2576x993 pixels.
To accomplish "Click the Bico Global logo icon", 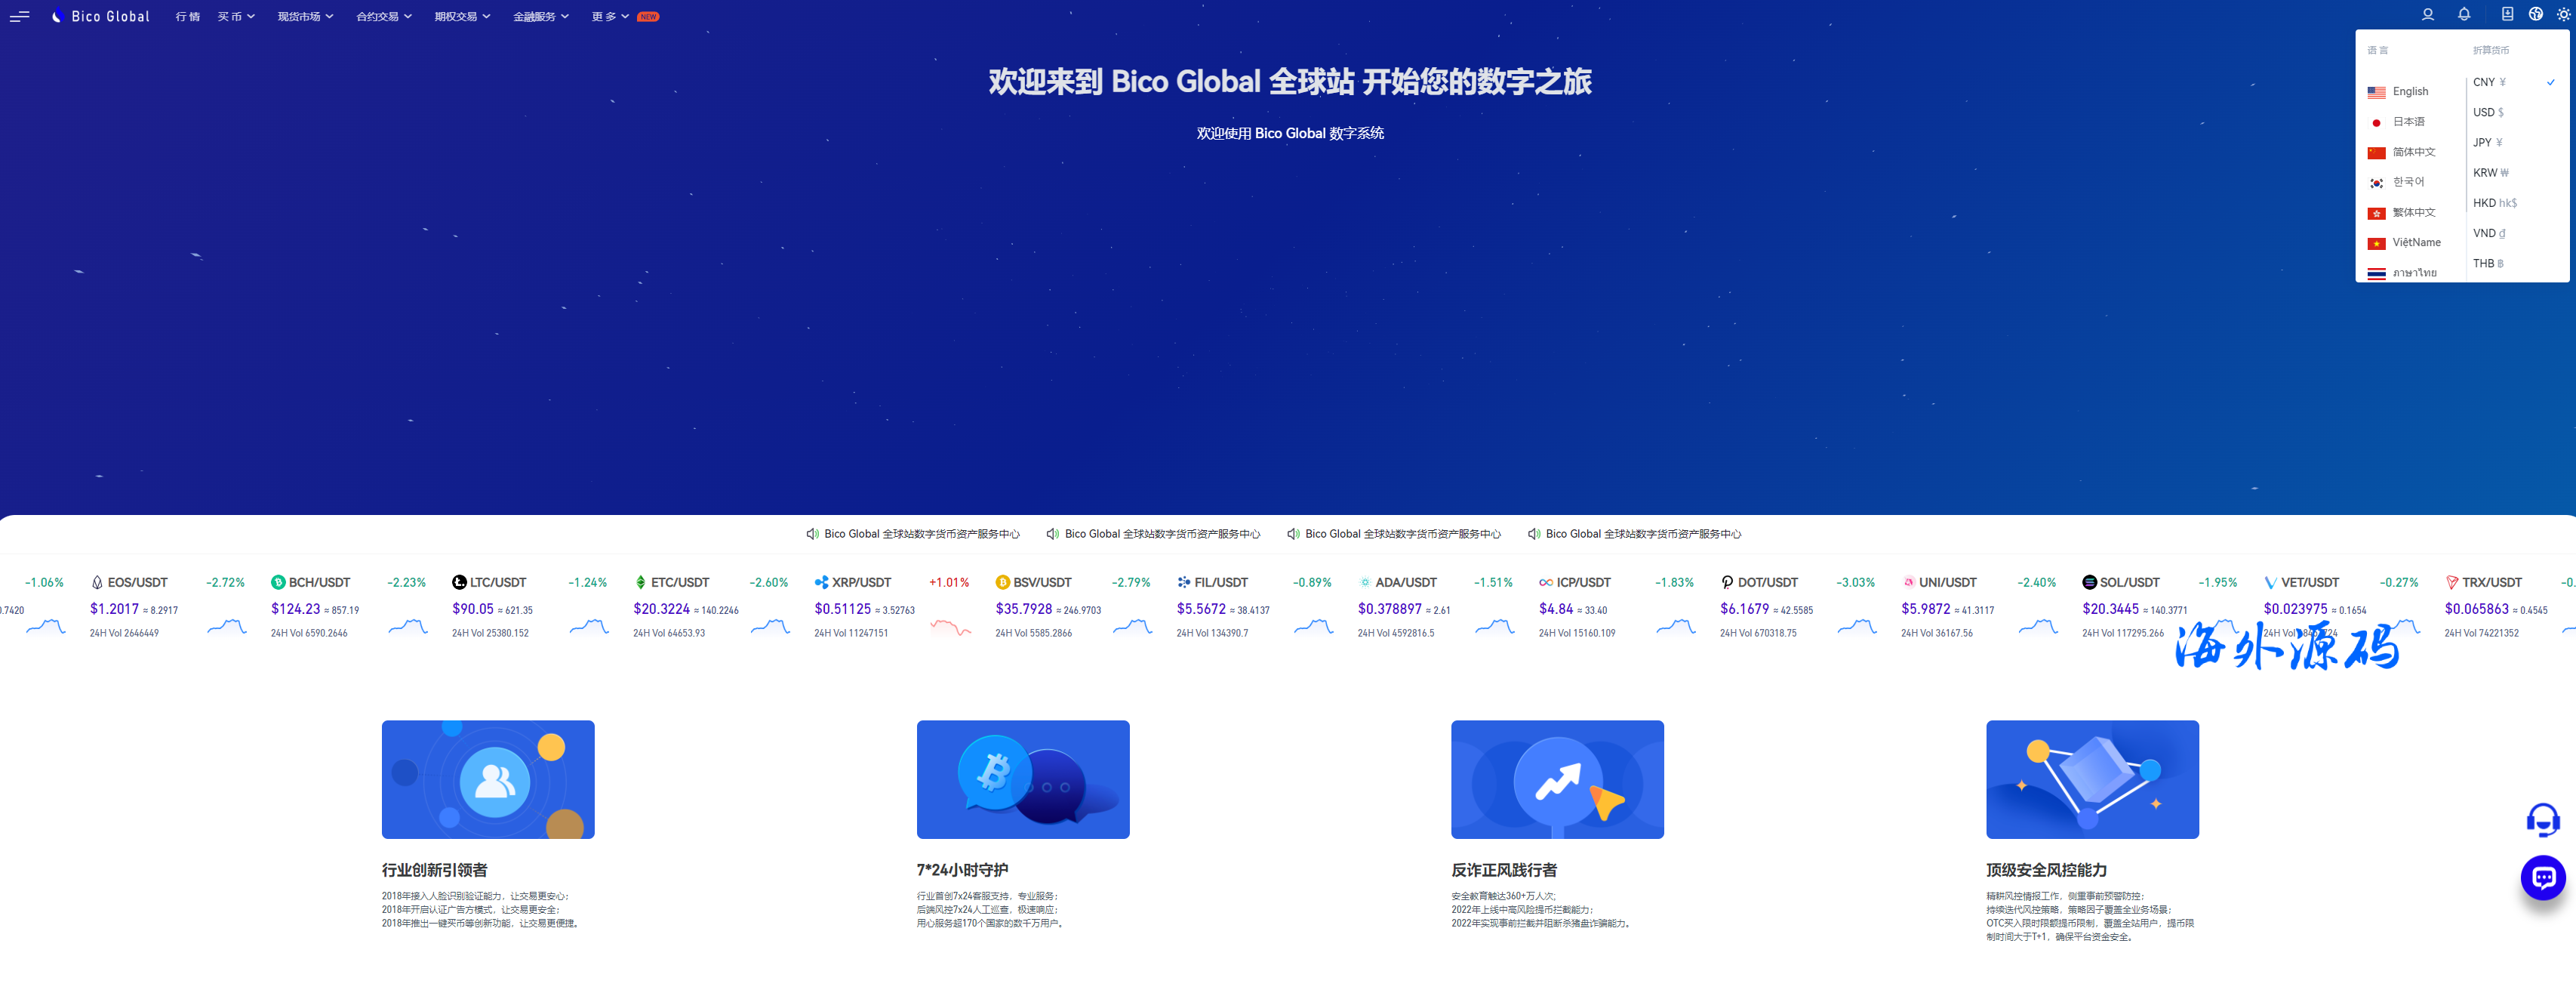I will click(x=56, y=17).
